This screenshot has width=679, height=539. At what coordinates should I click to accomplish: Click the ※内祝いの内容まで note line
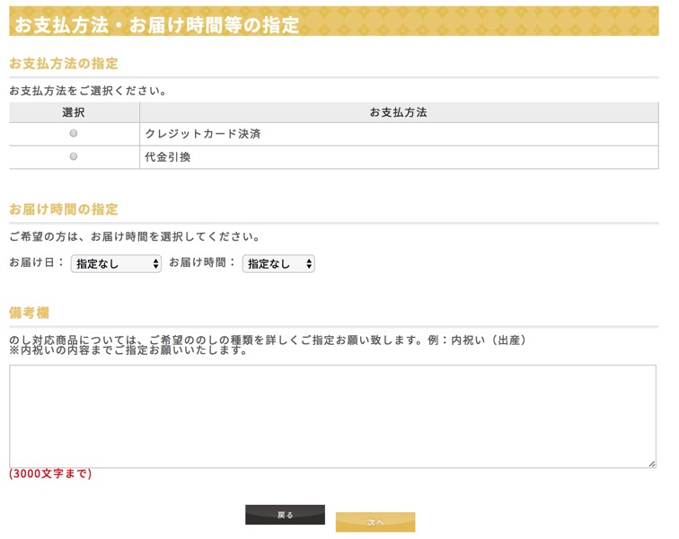click(128, 350)
